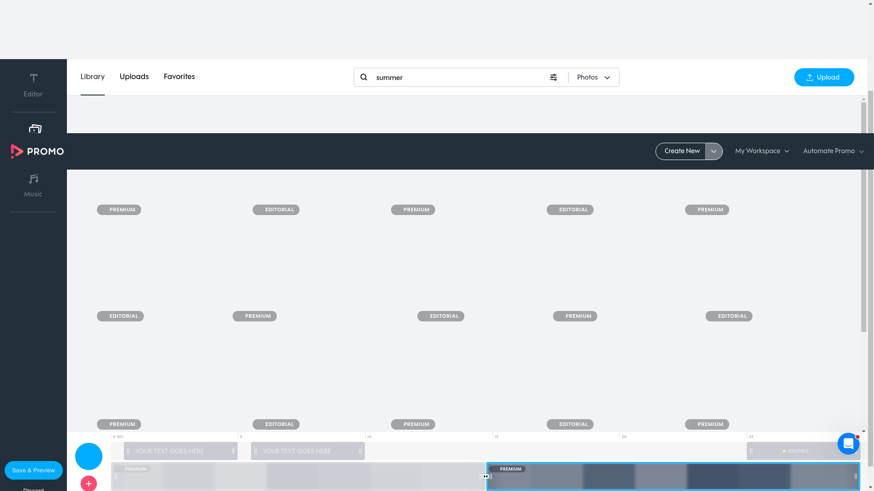Jump to the 25 second timeline marker

pos(751,436)
